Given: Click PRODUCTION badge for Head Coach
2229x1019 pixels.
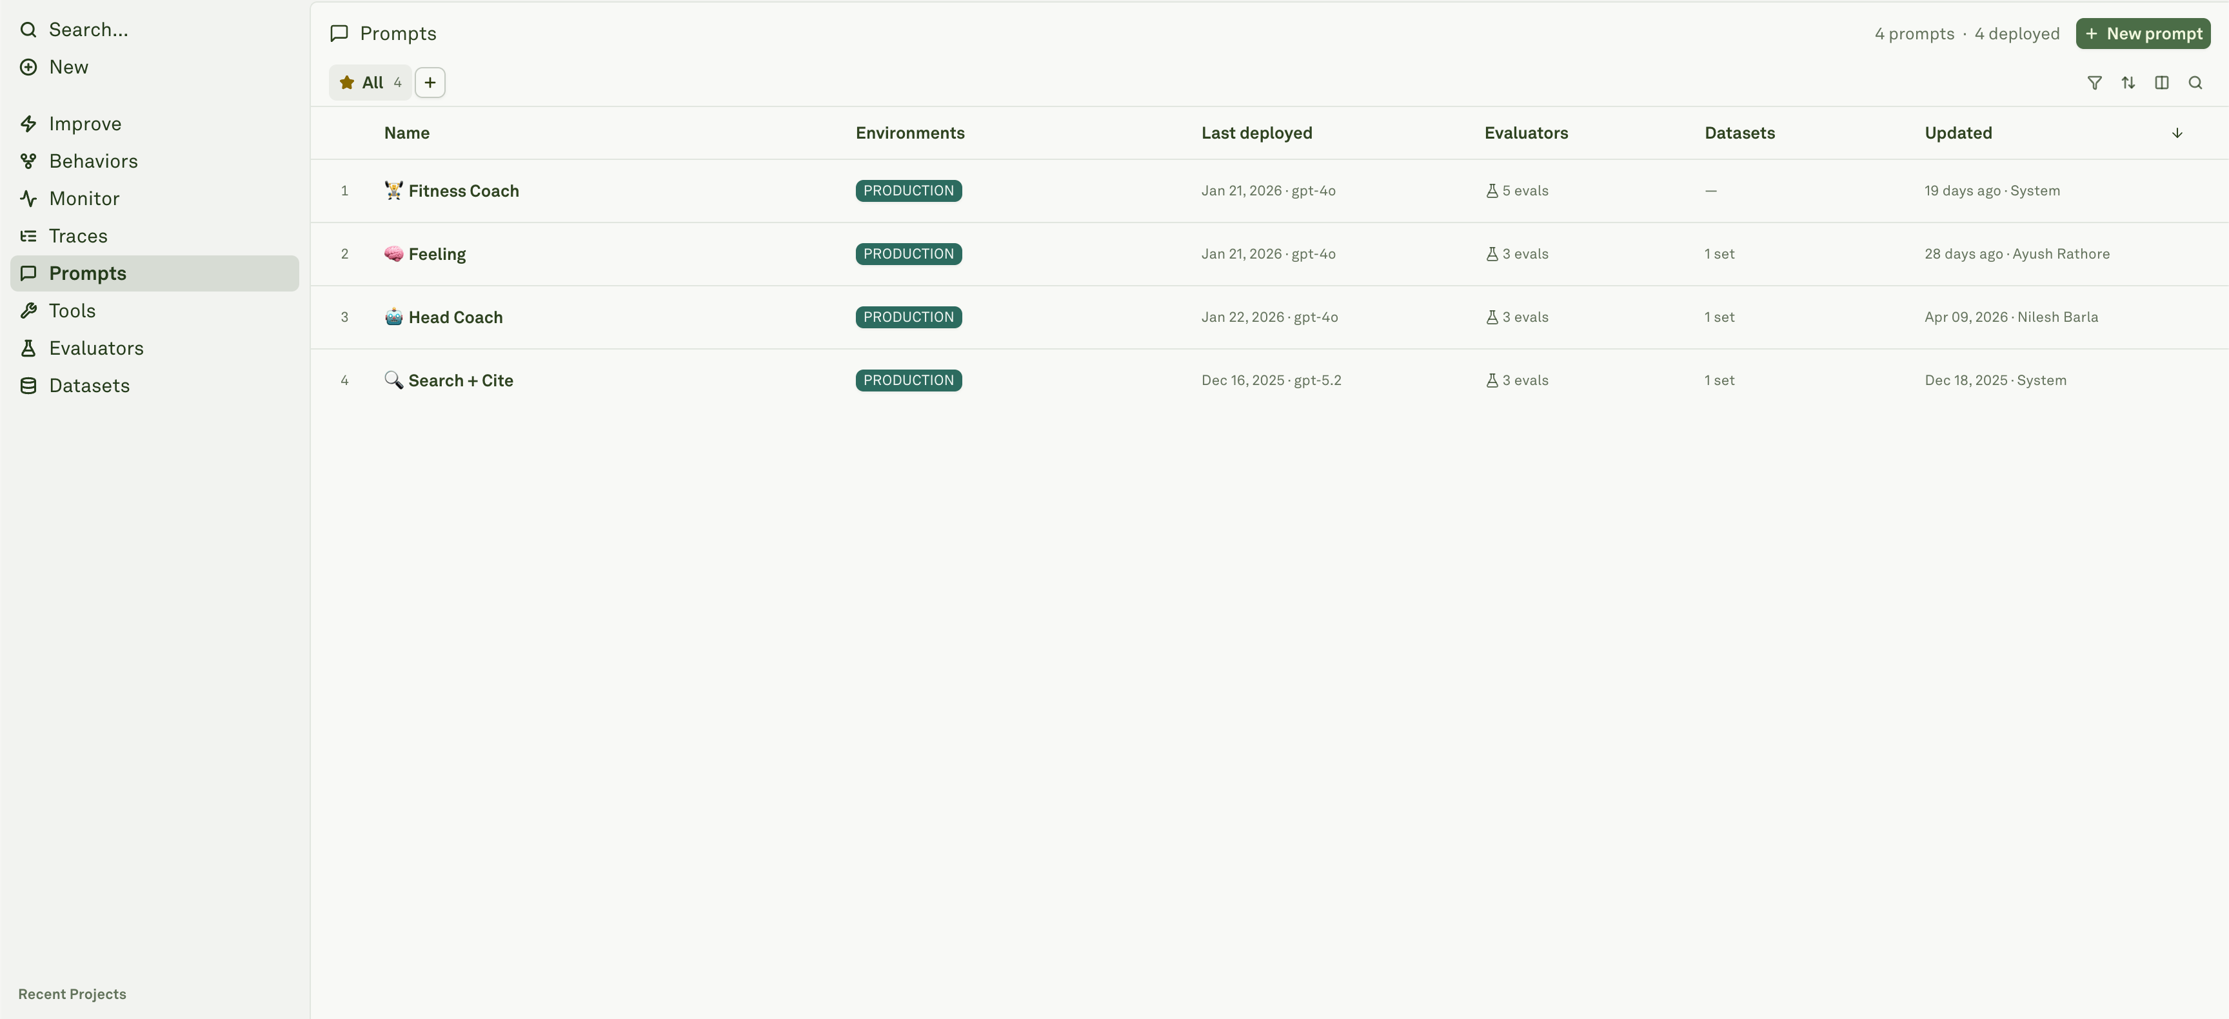Looking at the screenshot, I should [x=909, y=317].
